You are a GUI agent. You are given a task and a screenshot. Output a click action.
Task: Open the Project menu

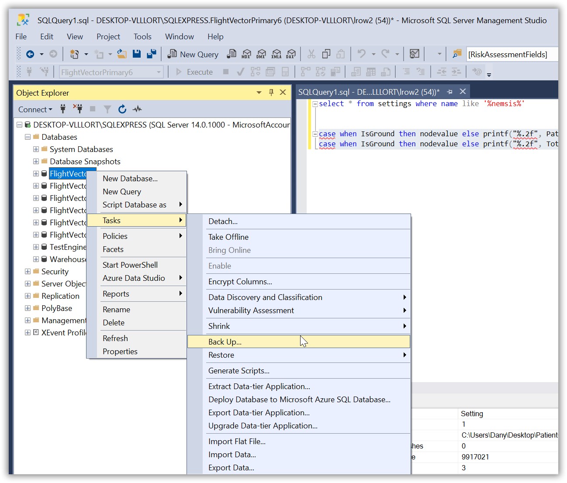coord(108,36)
